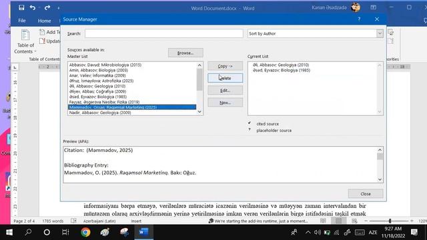Screen dimensions: 427x240
Task: Select Əliyev, Abbas; Coğrafiya (2009)
Action: [132, 91]
